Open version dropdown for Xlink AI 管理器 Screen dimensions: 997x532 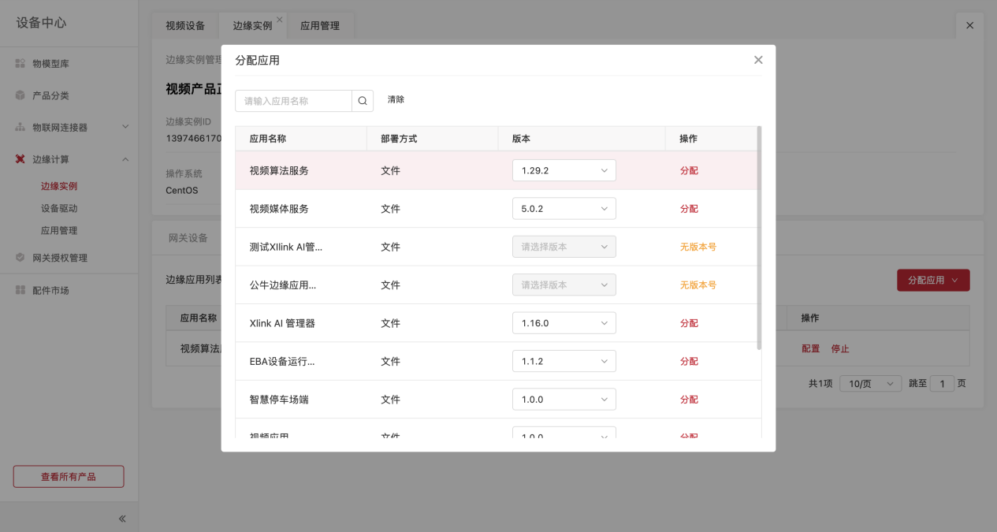(564, 323)
